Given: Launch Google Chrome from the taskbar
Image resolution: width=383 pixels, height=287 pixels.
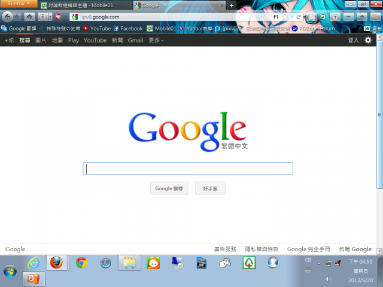Looking at the screenshot, I should pos(81,263).
